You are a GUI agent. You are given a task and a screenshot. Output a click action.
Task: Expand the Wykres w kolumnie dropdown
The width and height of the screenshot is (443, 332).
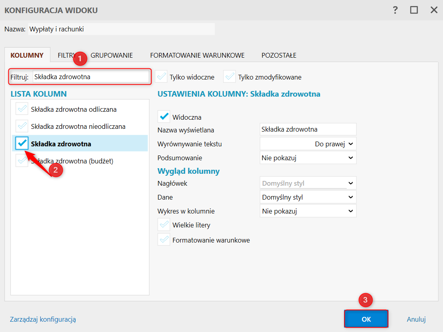point(308,211)
